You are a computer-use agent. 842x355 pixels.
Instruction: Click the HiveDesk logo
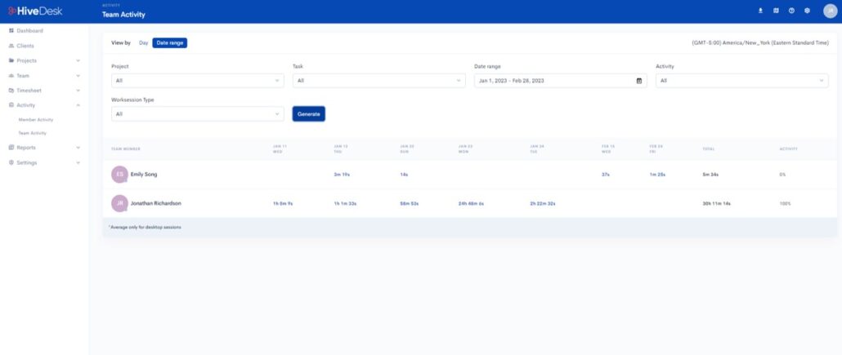(x=35, y=11)
